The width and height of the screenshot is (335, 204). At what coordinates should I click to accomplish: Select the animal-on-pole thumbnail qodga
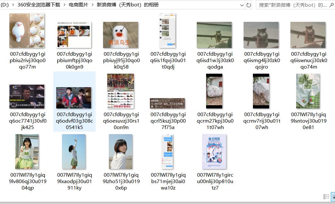click(214, 35)
